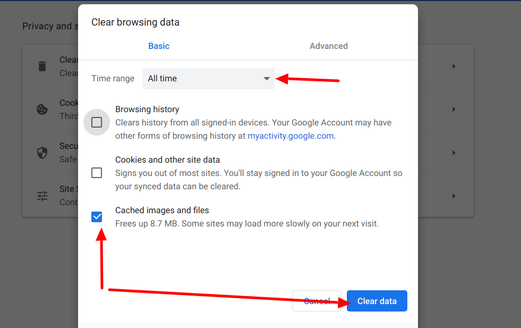Switch to the Advanced tab
Image resolution: width=521 pixels, height=328 pixels.
pyautogui.click(x=329, y=46)
